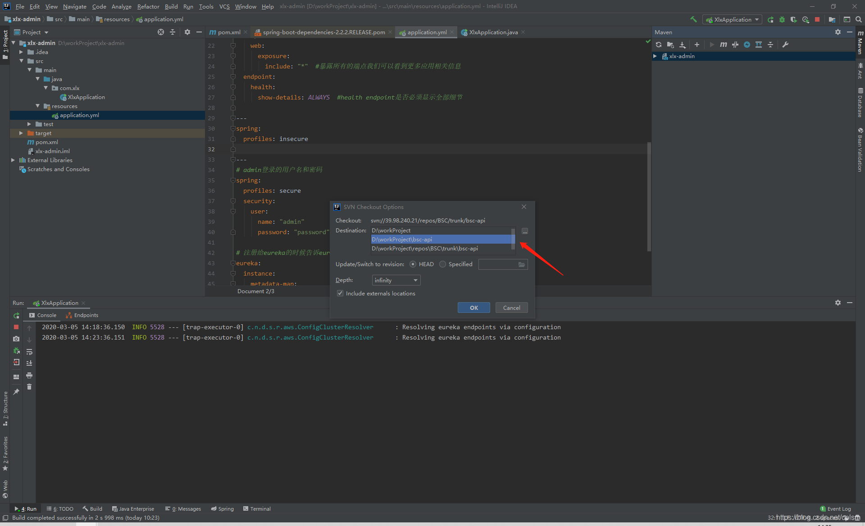The image size is (865, 526).
Task: Open Maven settings wrench icon
Action: click(x=785, y=45)
